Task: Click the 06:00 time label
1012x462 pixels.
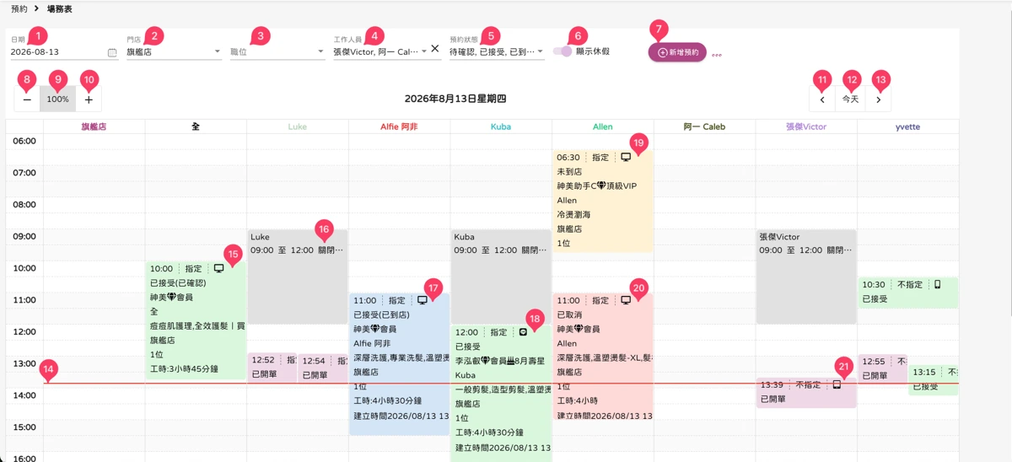Action: tap(24, 141)
